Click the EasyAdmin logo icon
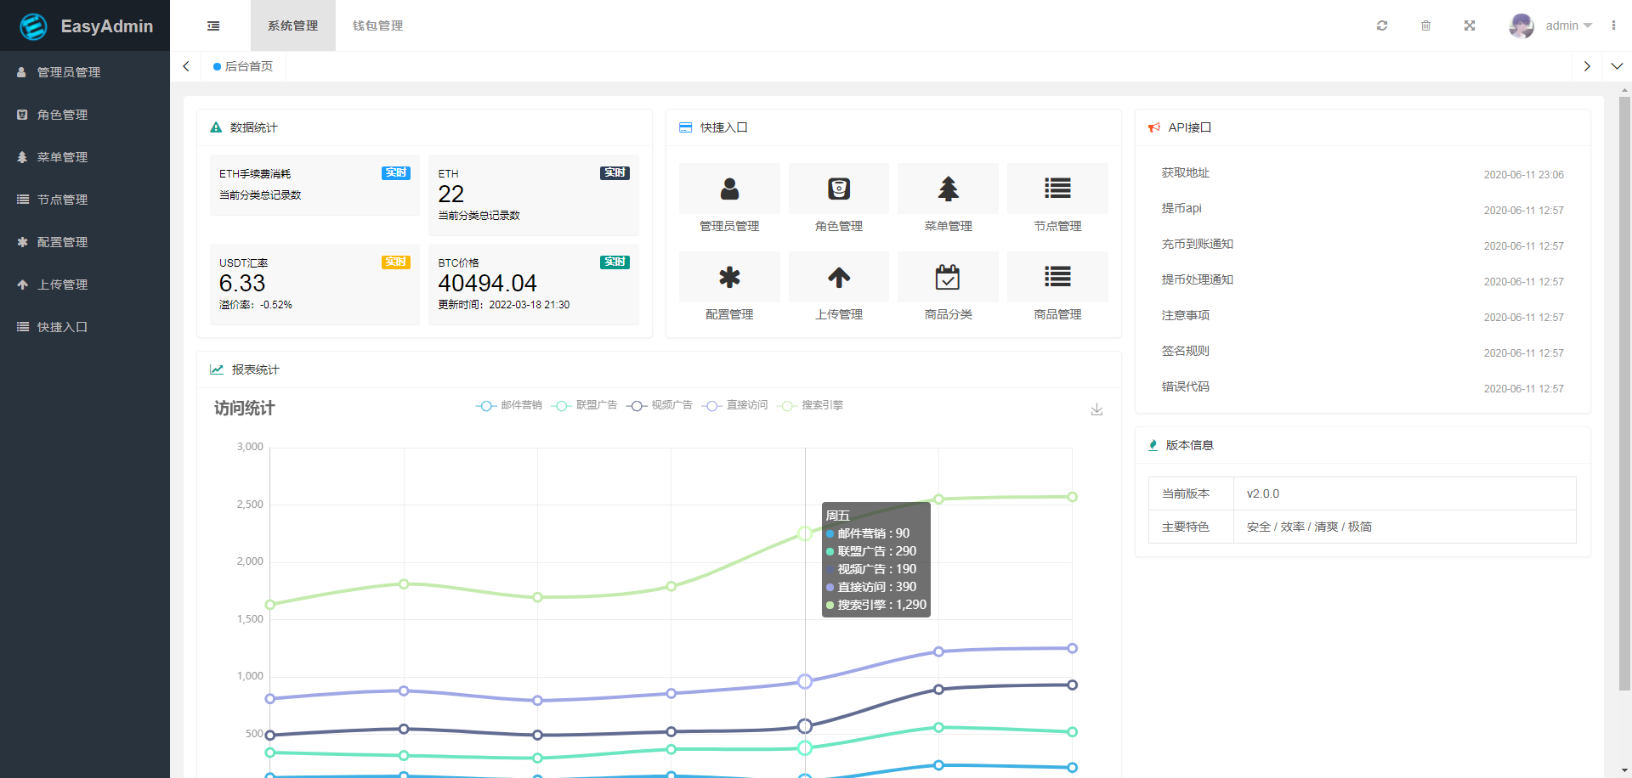 point(33,26)
